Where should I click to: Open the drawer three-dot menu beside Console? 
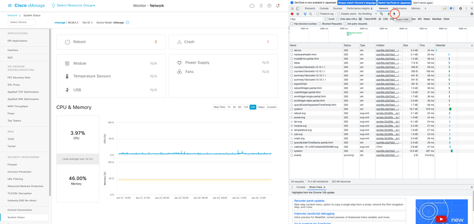292,187
